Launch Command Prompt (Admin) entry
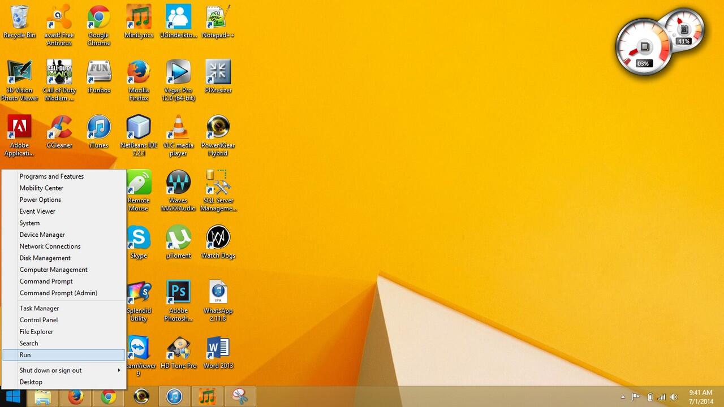This screenshot has height=407, width=724. [64, 293]
